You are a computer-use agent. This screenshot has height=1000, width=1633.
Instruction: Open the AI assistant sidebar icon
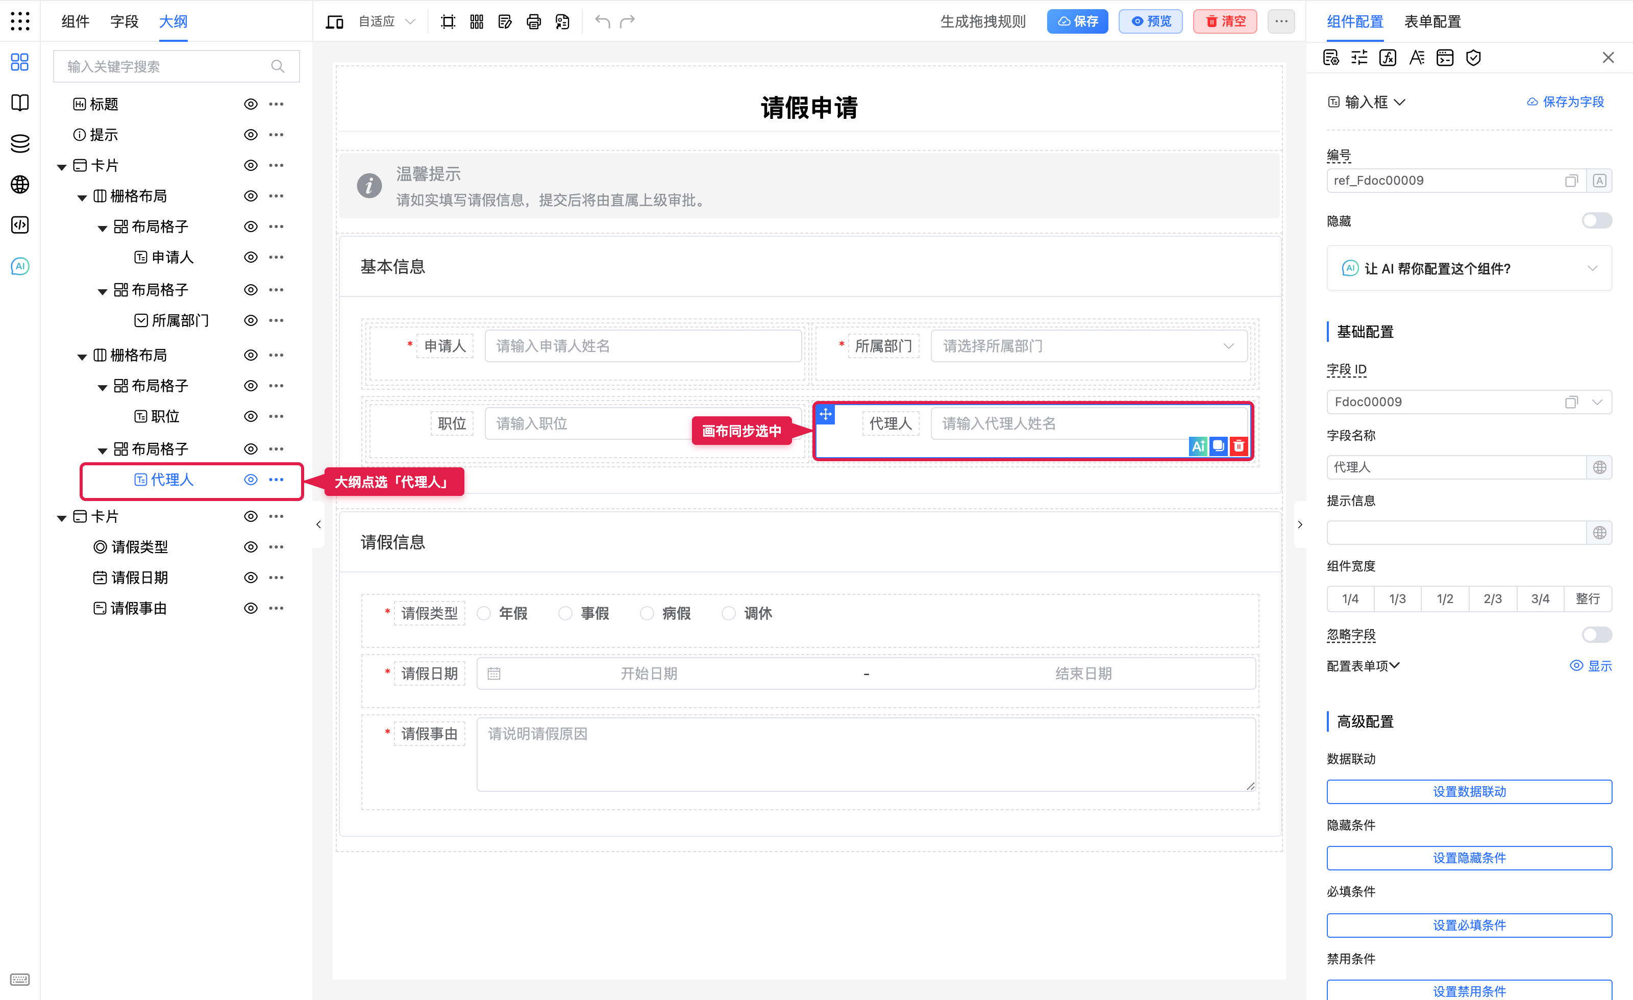[x=20, y=266]
